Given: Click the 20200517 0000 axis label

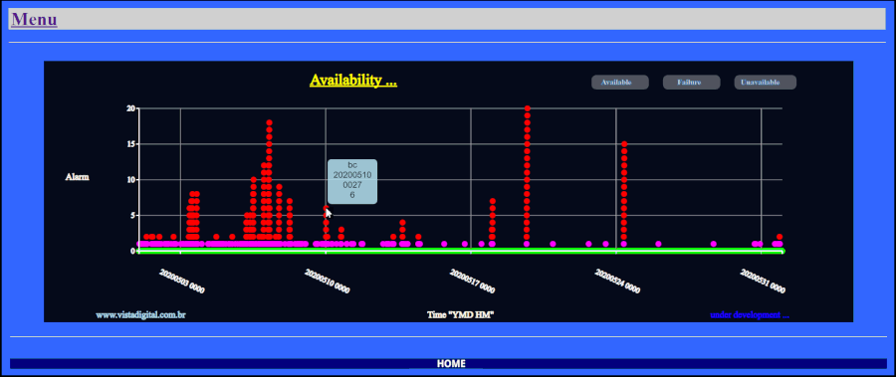Looking at the screenshot, I should click(472, 282).
